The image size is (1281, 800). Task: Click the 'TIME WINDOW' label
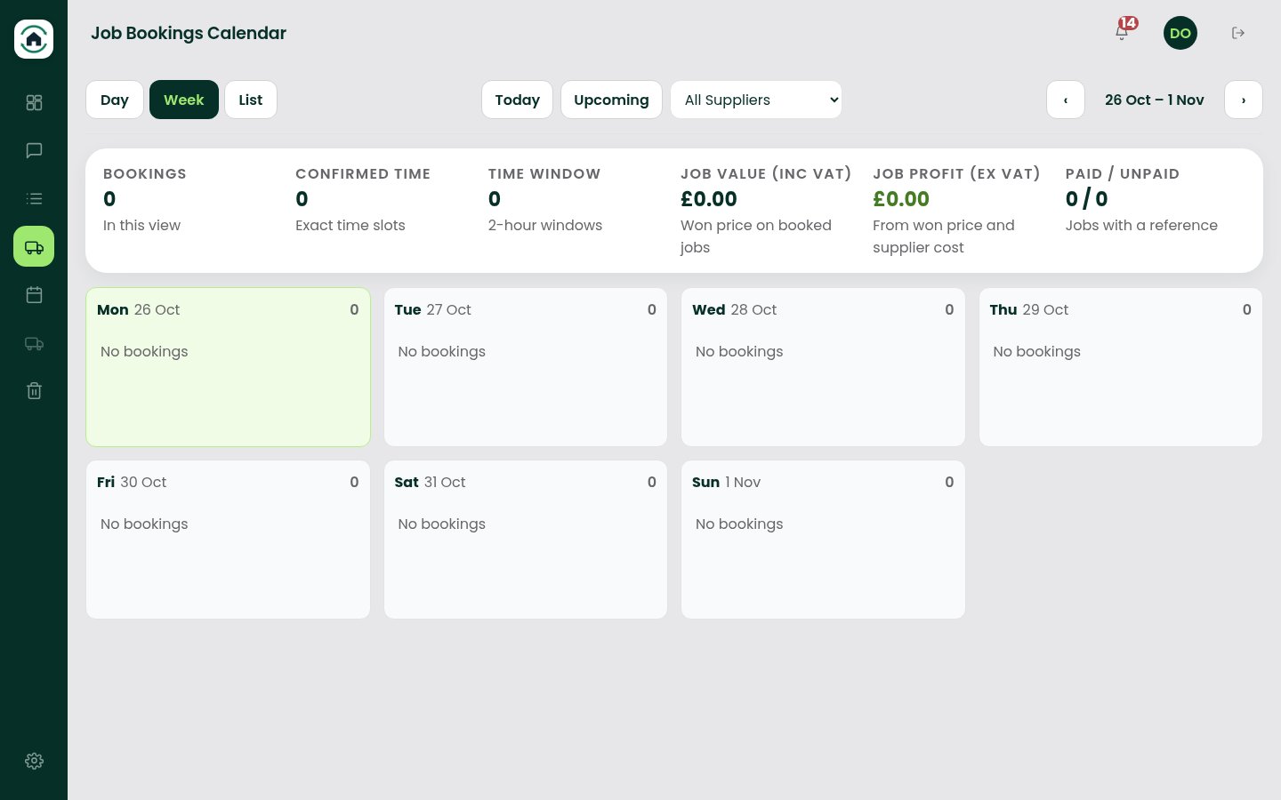click(x=544, y=173)
